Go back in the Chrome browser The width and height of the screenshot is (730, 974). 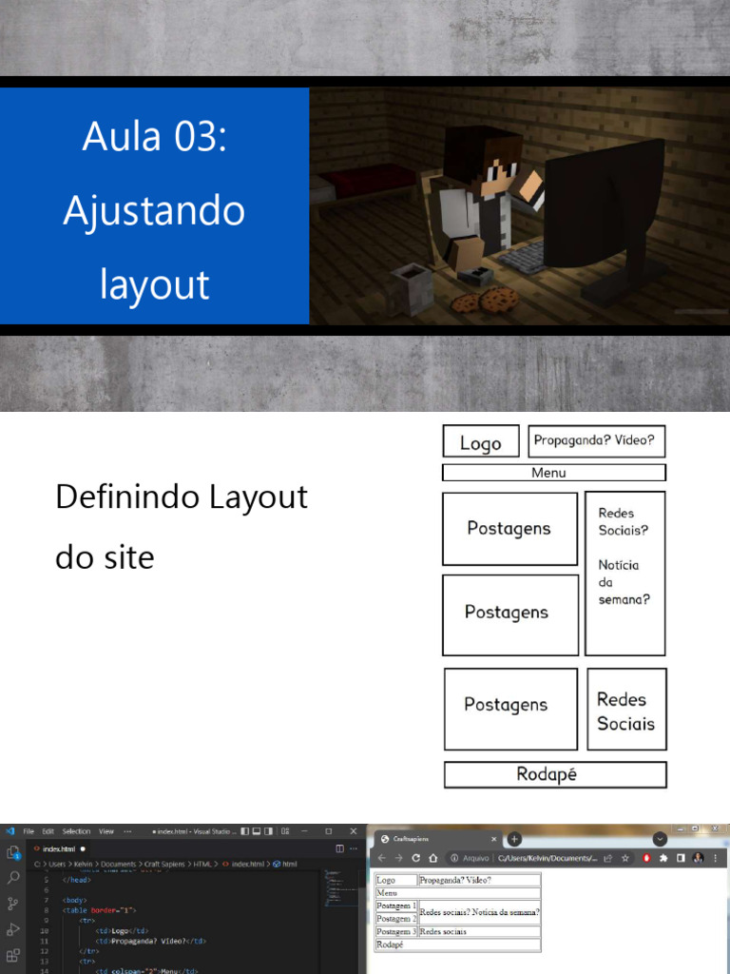coord(382,858)
